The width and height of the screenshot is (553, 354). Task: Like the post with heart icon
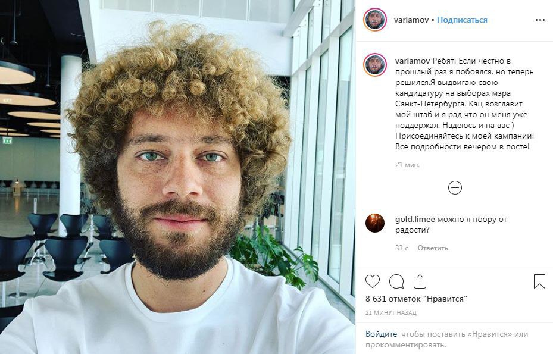click(373, 281)
